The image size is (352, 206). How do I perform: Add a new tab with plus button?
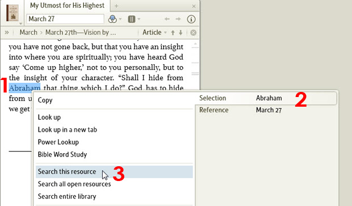tap(116, 6)
